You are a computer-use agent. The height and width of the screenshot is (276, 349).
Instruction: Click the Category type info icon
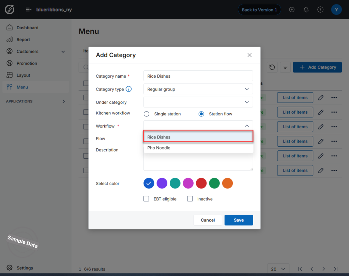128,89
